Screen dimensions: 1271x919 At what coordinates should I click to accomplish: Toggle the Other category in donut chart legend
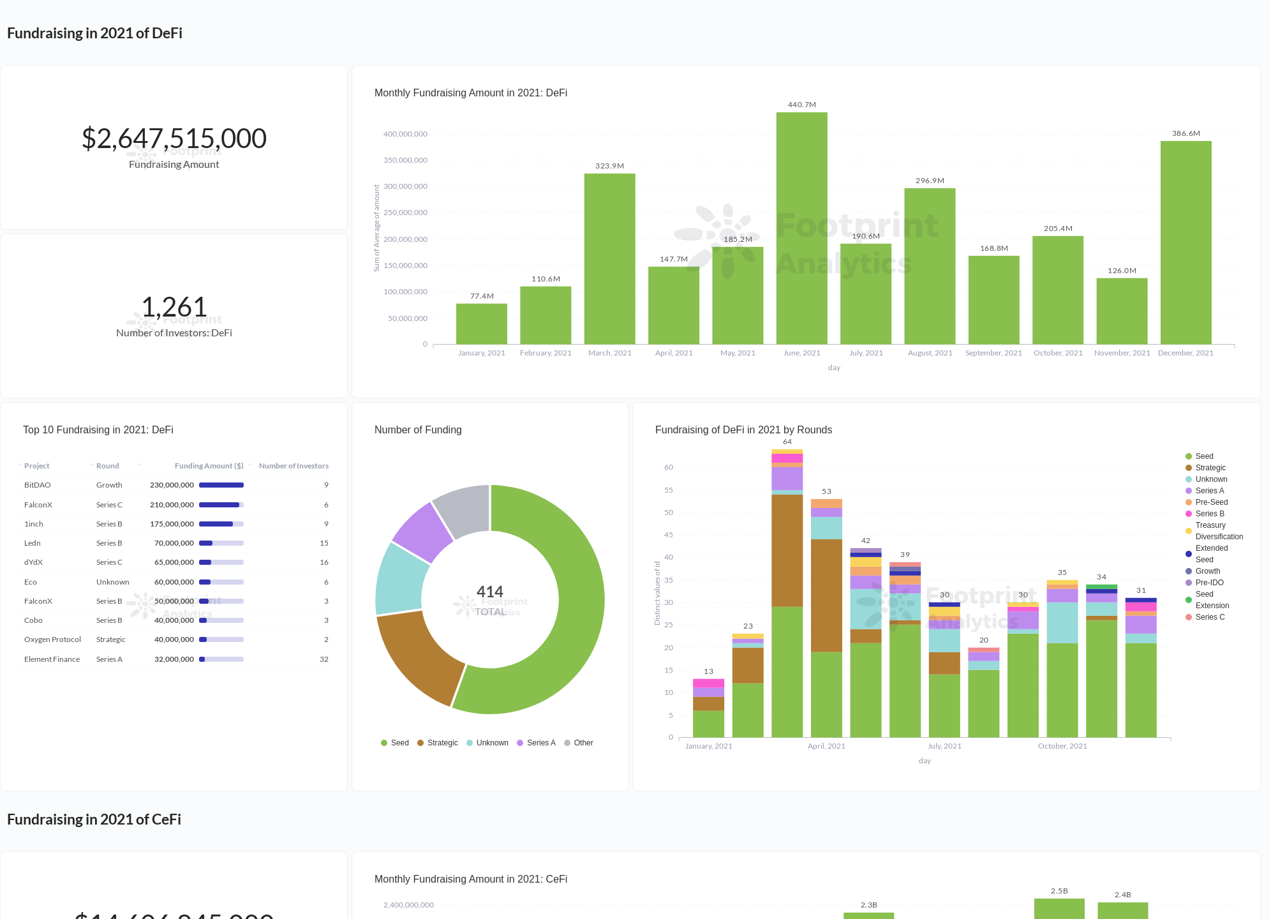coord(567,742)
